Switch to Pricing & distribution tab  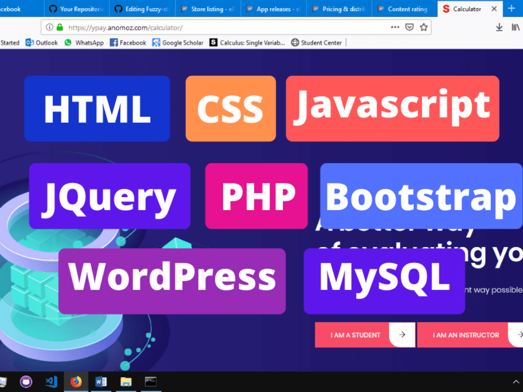(339, 9)
